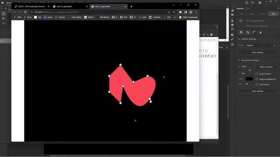Open the Animate Home screen icon
This screenshot has width=280, height=157.
coord(2,3)
